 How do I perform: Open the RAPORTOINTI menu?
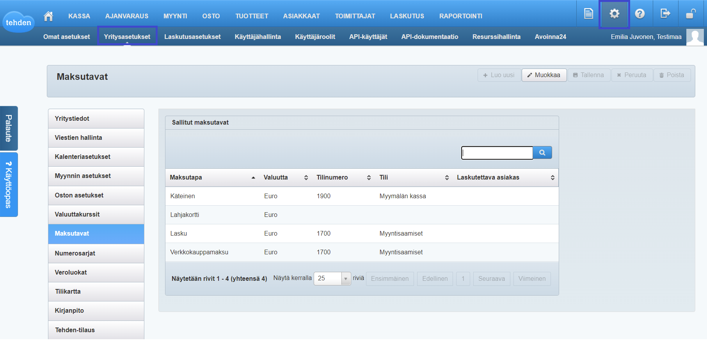[460, 16]
